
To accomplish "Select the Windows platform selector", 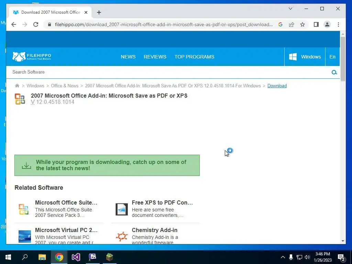I will 305,57.
